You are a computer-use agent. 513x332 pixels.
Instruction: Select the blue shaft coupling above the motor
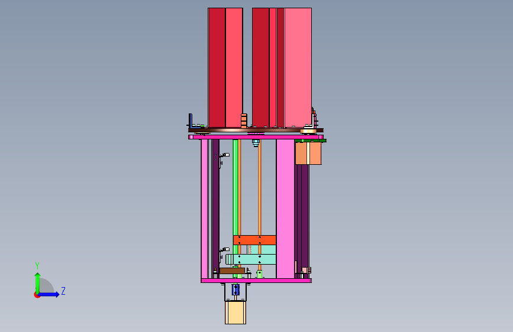pos(235,289)
